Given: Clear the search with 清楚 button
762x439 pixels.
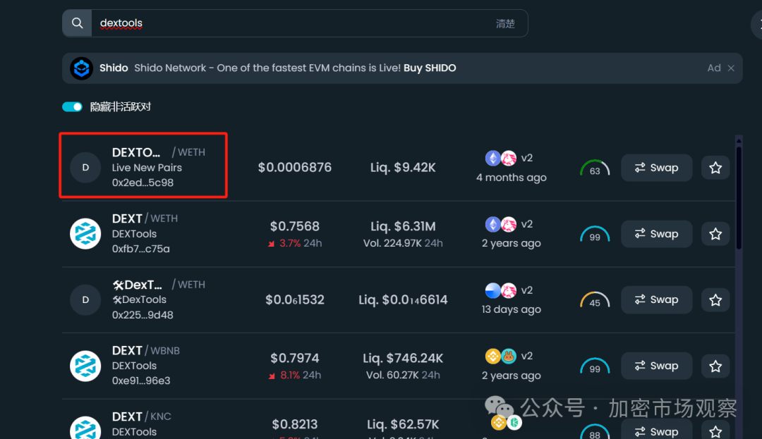Looking at the screenshot, I should (x=505, y=24).
